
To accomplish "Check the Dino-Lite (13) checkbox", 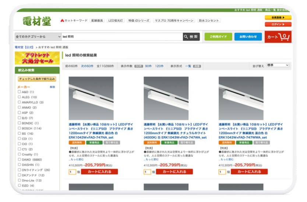I will tap(19, 180).
